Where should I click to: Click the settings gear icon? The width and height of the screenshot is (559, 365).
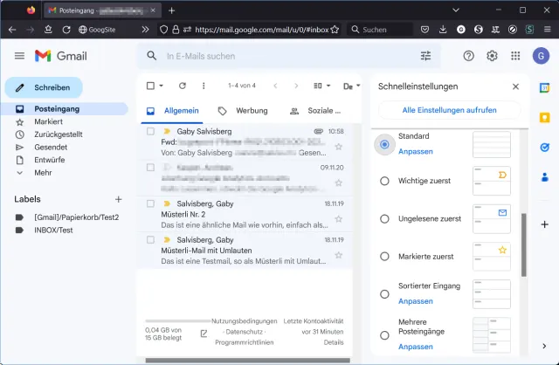[x=492, y=56]
